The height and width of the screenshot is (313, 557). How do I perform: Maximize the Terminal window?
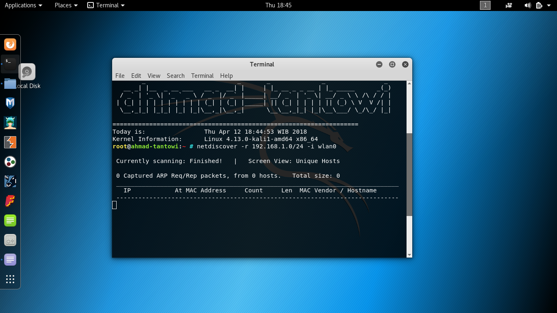(x=392, y=64)
